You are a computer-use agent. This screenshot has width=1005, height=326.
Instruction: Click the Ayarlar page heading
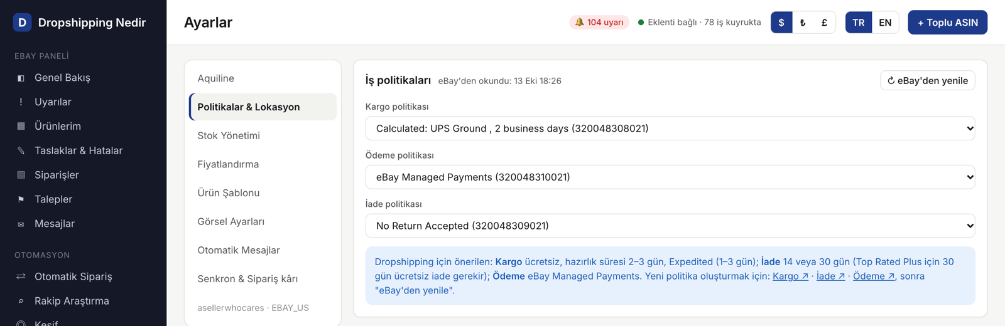coord(208,23)
